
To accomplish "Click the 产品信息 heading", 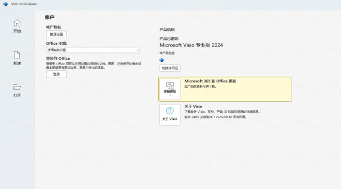I will click(167, 30).
